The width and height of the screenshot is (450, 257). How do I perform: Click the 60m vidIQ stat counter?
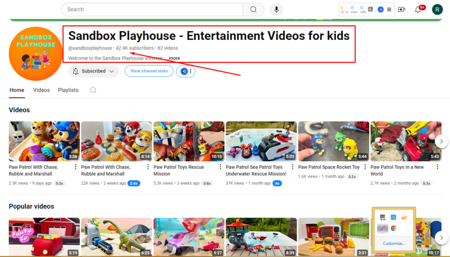click(354, 10)
